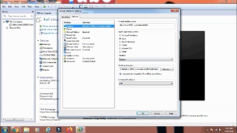Click the Memory device in VM summary
This screenshot has width=237, height=133.
pyautogui.click(x=45, y=44)
